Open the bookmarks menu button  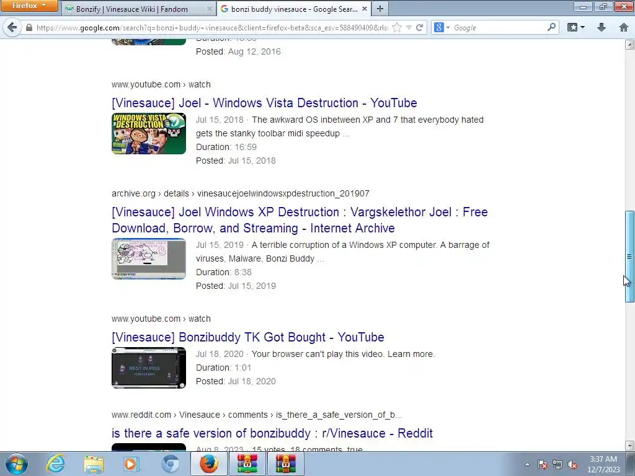tap(575, 27)
